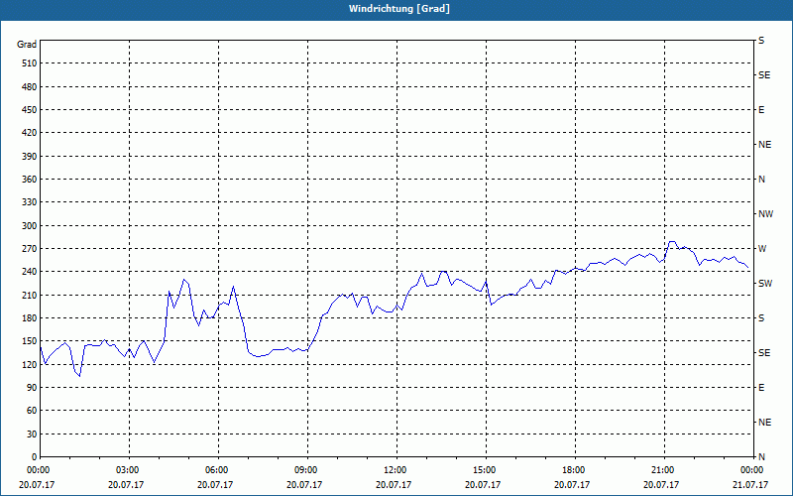Click the "90" y-axis value
This screenshot has height=496, width=793.
pos(32,388)
